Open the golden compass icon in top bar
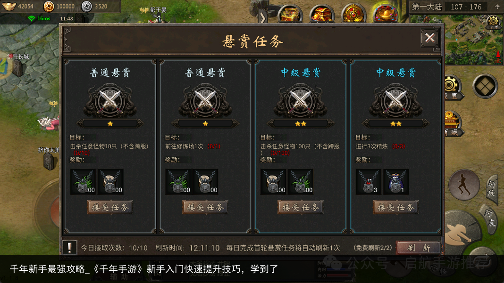The width and height of the screenshot is (504, 283). tap(353, 14)
